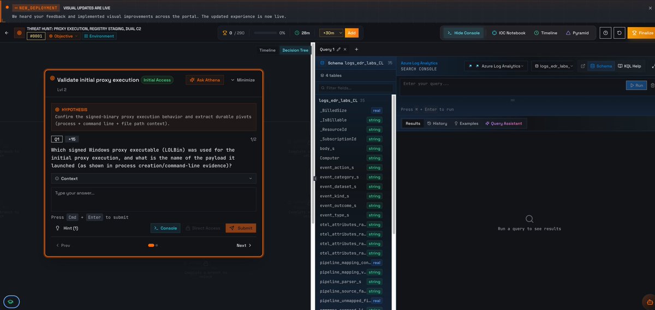
Task: Open the +30m time extension dropdown
Action: point(331,33)
